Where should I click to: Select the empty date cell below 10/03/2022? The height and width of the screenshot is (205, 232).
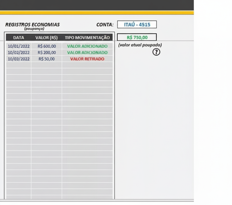[19, 65]
